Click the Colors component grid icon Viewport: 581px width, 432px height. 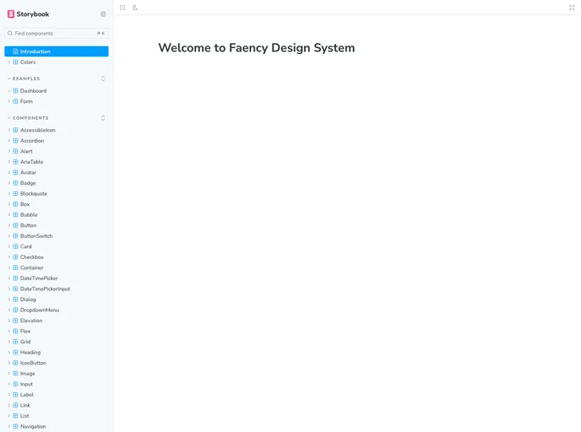(15, 62)
